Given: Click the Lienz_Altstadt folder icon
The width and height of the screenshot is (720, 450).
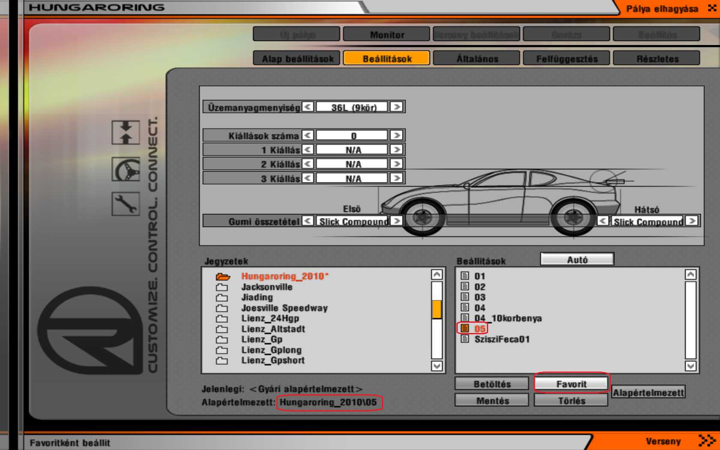Looking at the screenshot, I should 222,329.
